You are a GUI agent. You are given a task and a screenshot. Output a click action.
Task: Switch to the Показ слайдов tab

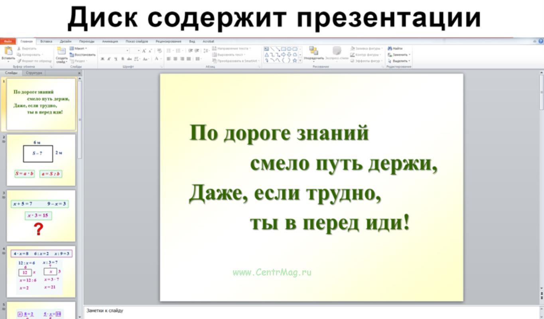coord(136,41)
